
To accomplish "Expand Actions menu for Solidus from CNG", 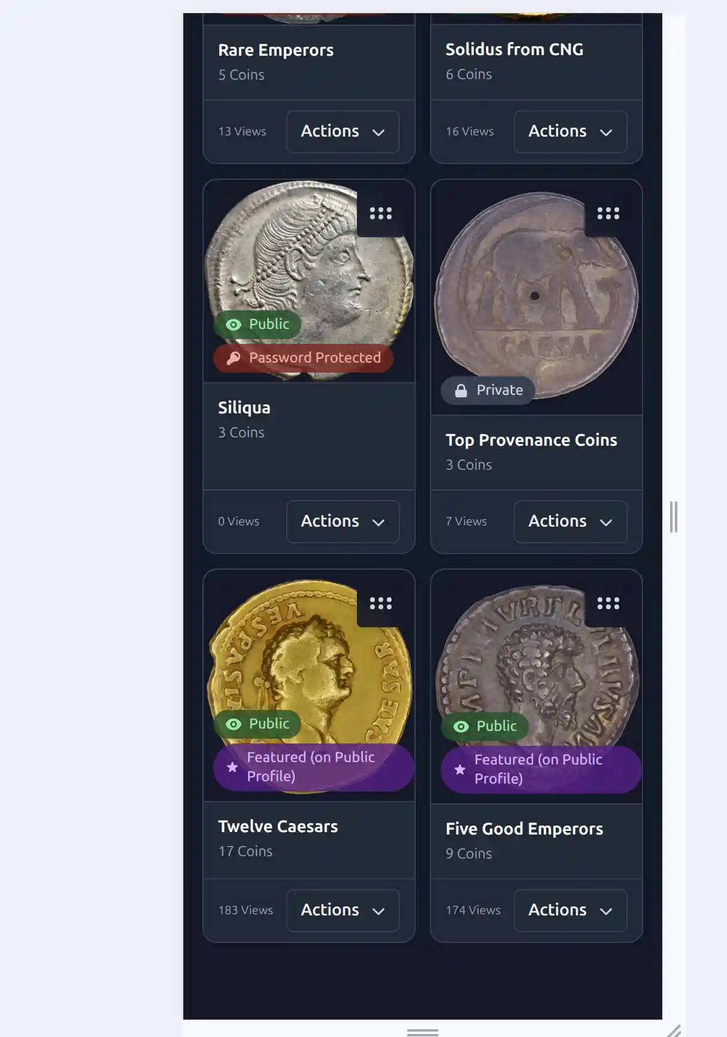I will point(570,132).
